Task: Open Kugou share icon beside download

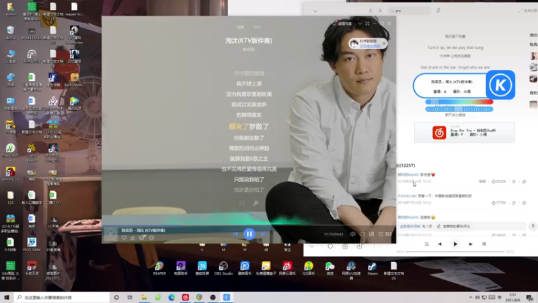Action: coord(143,238)
